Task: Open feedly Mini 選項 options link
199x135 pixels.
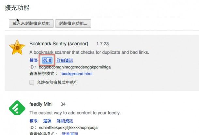Action: (x=47, y=121)
